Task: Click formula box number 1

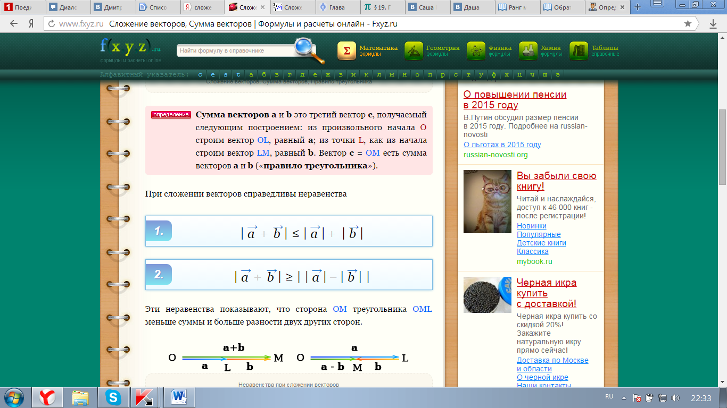Action: pos(289,231)
